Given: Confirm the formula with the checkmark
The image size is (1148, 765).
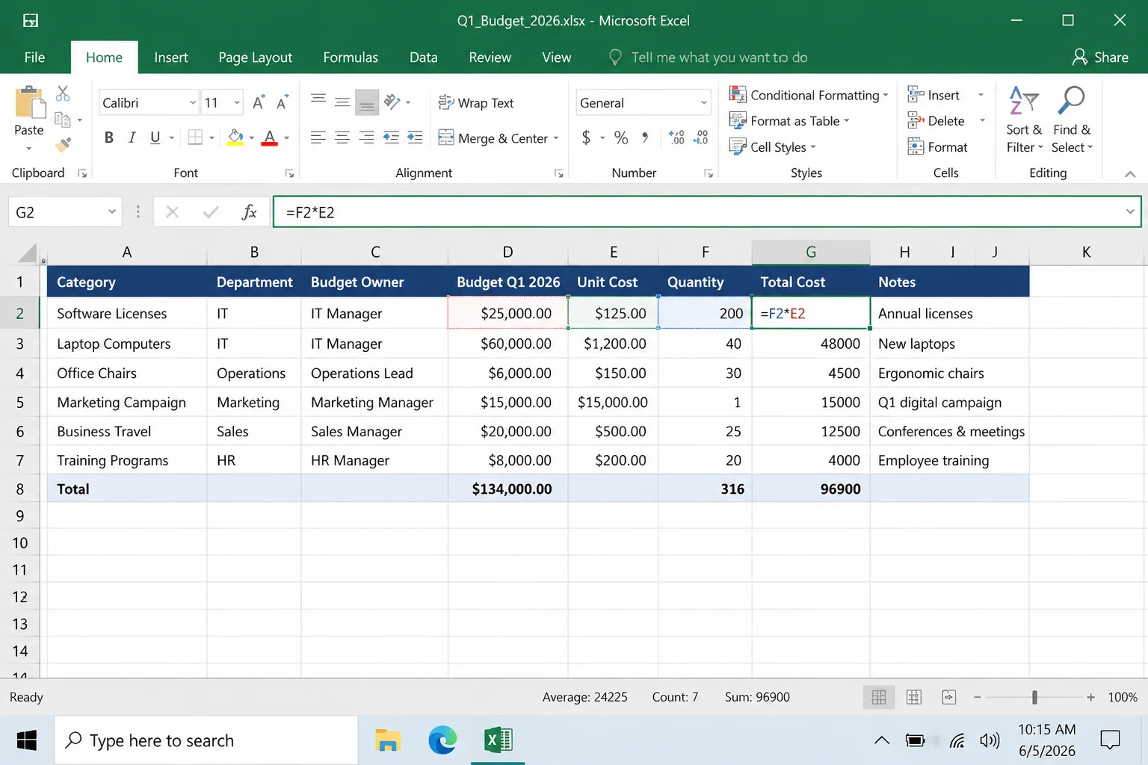Looking at the screenshot, I should pos(211,212).
